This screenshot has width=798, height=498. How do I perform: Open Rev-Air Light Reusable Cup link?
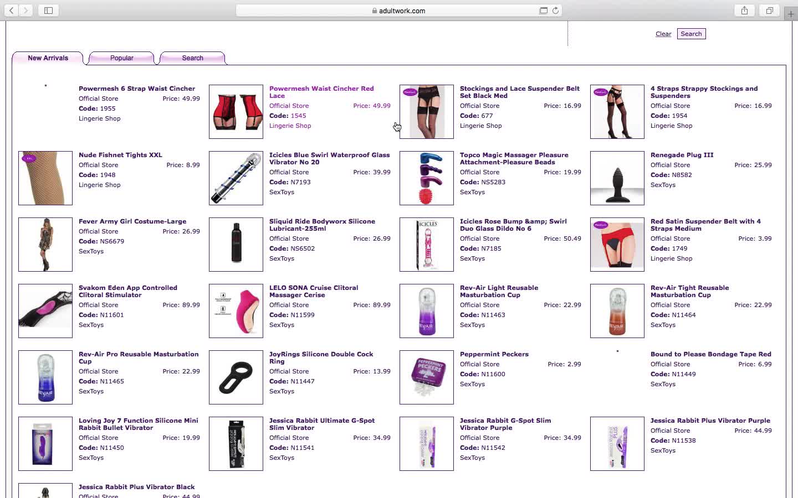pos(499,291)
